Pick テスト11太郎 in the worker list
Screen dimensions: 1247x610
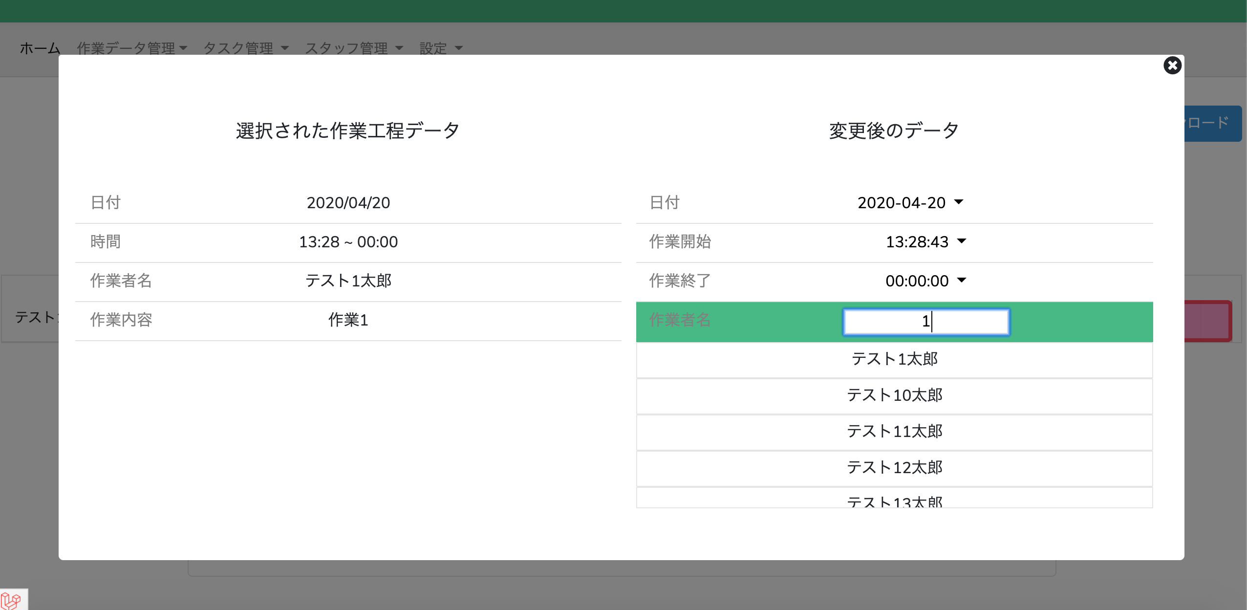894,432
